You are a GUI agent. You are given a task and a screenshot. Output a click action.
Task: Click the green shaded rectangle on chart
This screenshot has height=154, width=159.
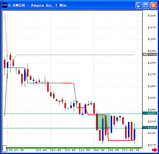coord(104,121)
